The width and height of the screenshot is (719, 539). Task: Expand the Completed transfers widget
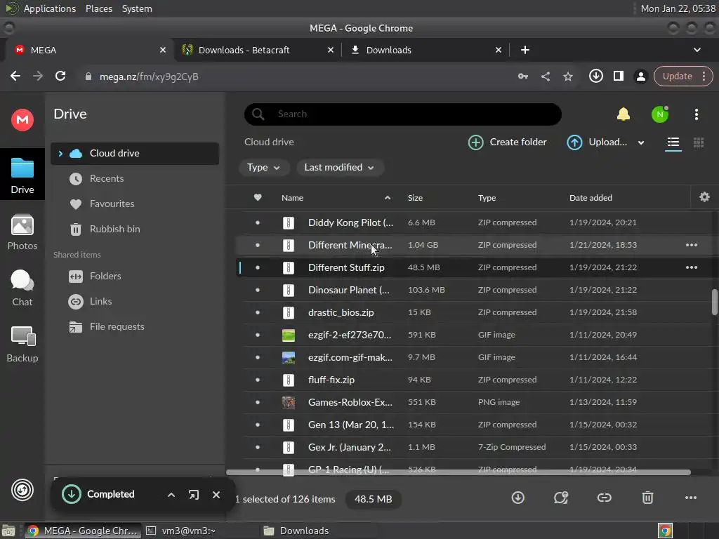tap(171, 495)
